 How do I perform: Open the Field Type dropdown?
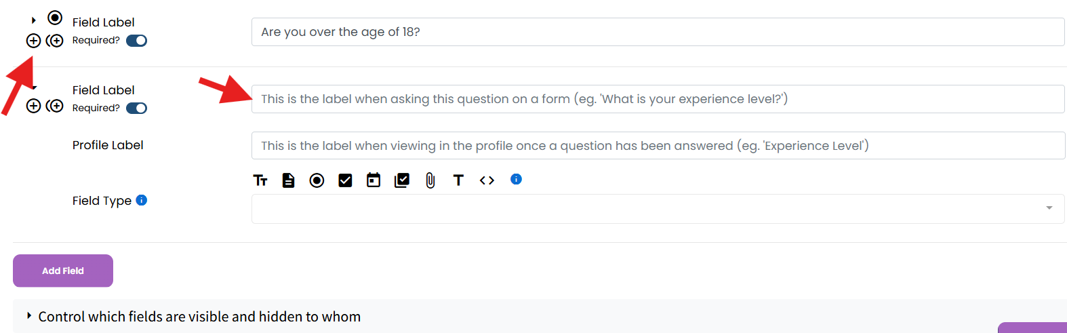(x=658, y=209)
